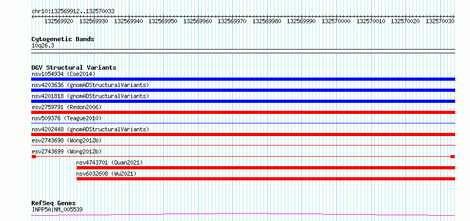The image size is (470, 221).
Task: Click the DGV Structural Variants track title
Action: click(74, 68)
